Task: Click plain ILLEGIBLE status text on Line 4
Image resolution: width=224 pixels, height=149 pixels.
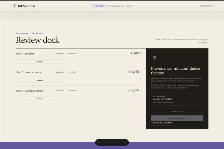Action: click(x=72, y=91)
